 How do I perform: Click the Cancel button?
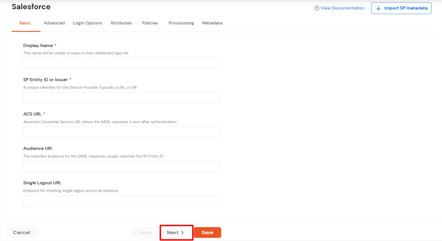[21, 233]
